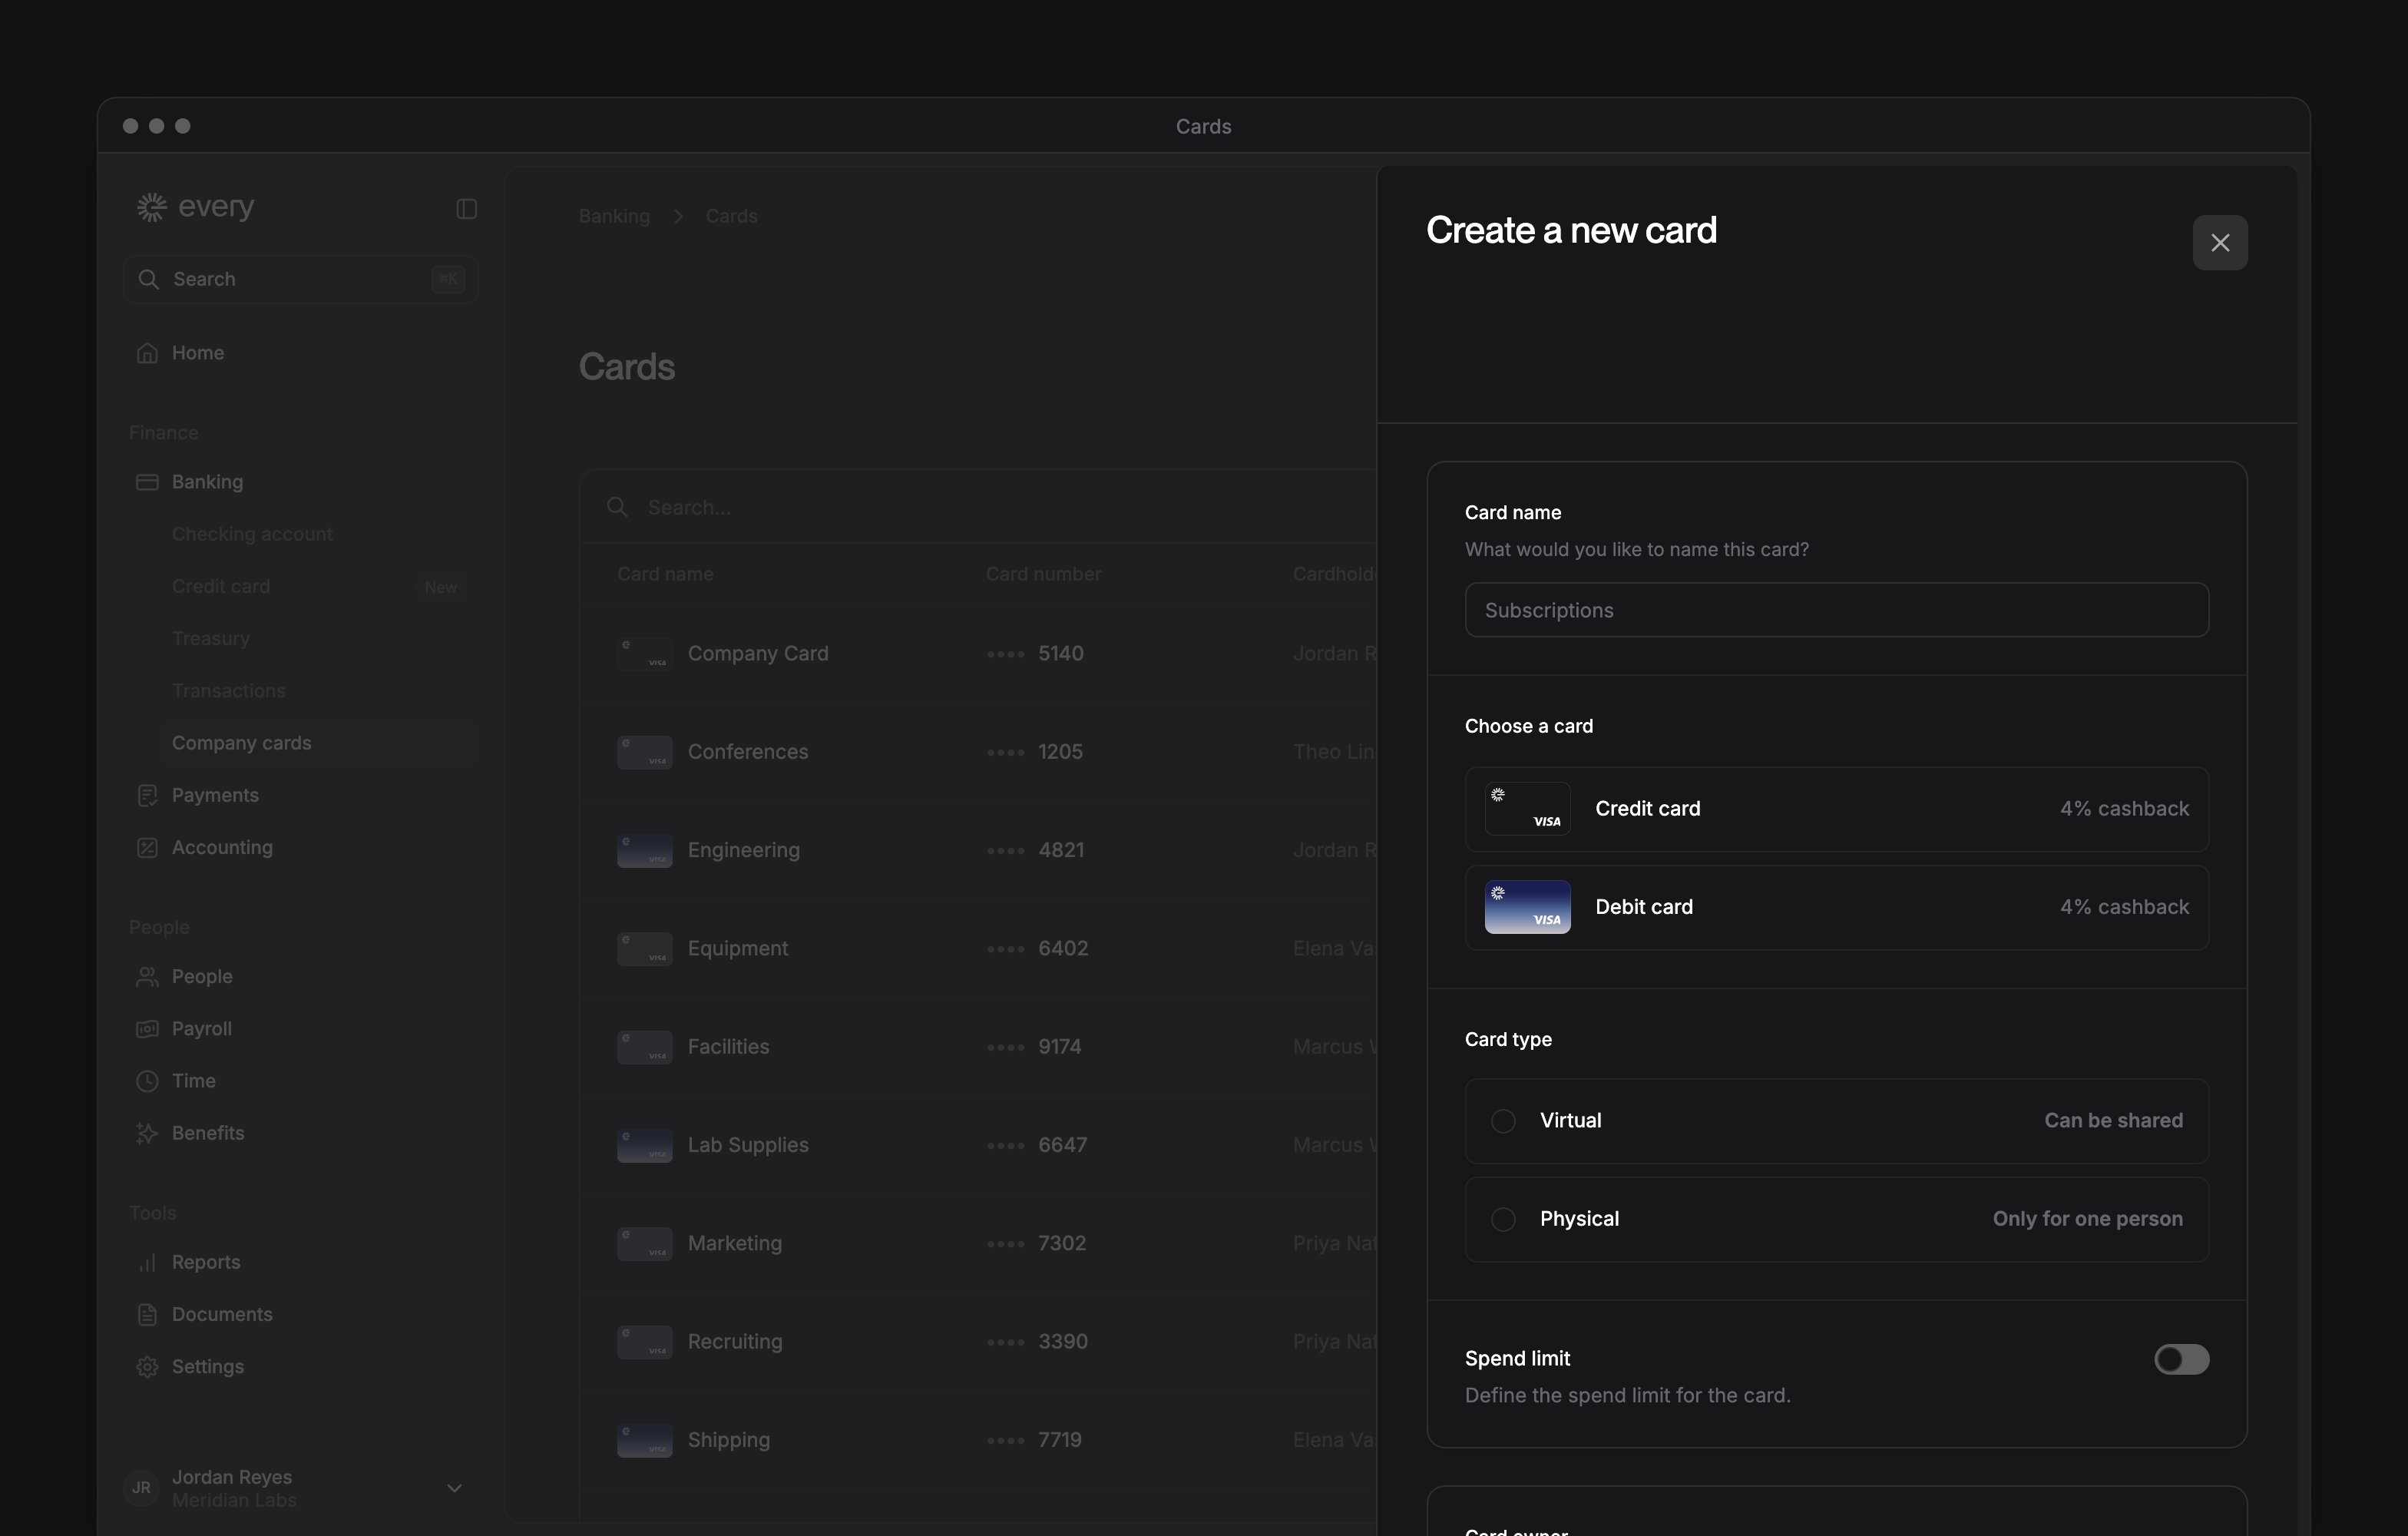Select the Physical card type radio

tap(1503, 1219)
